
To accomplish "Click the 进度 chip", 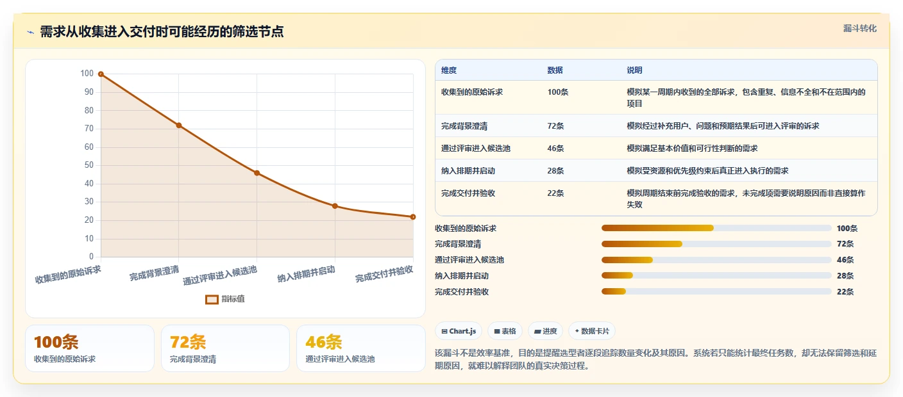I will click(545, 331).
